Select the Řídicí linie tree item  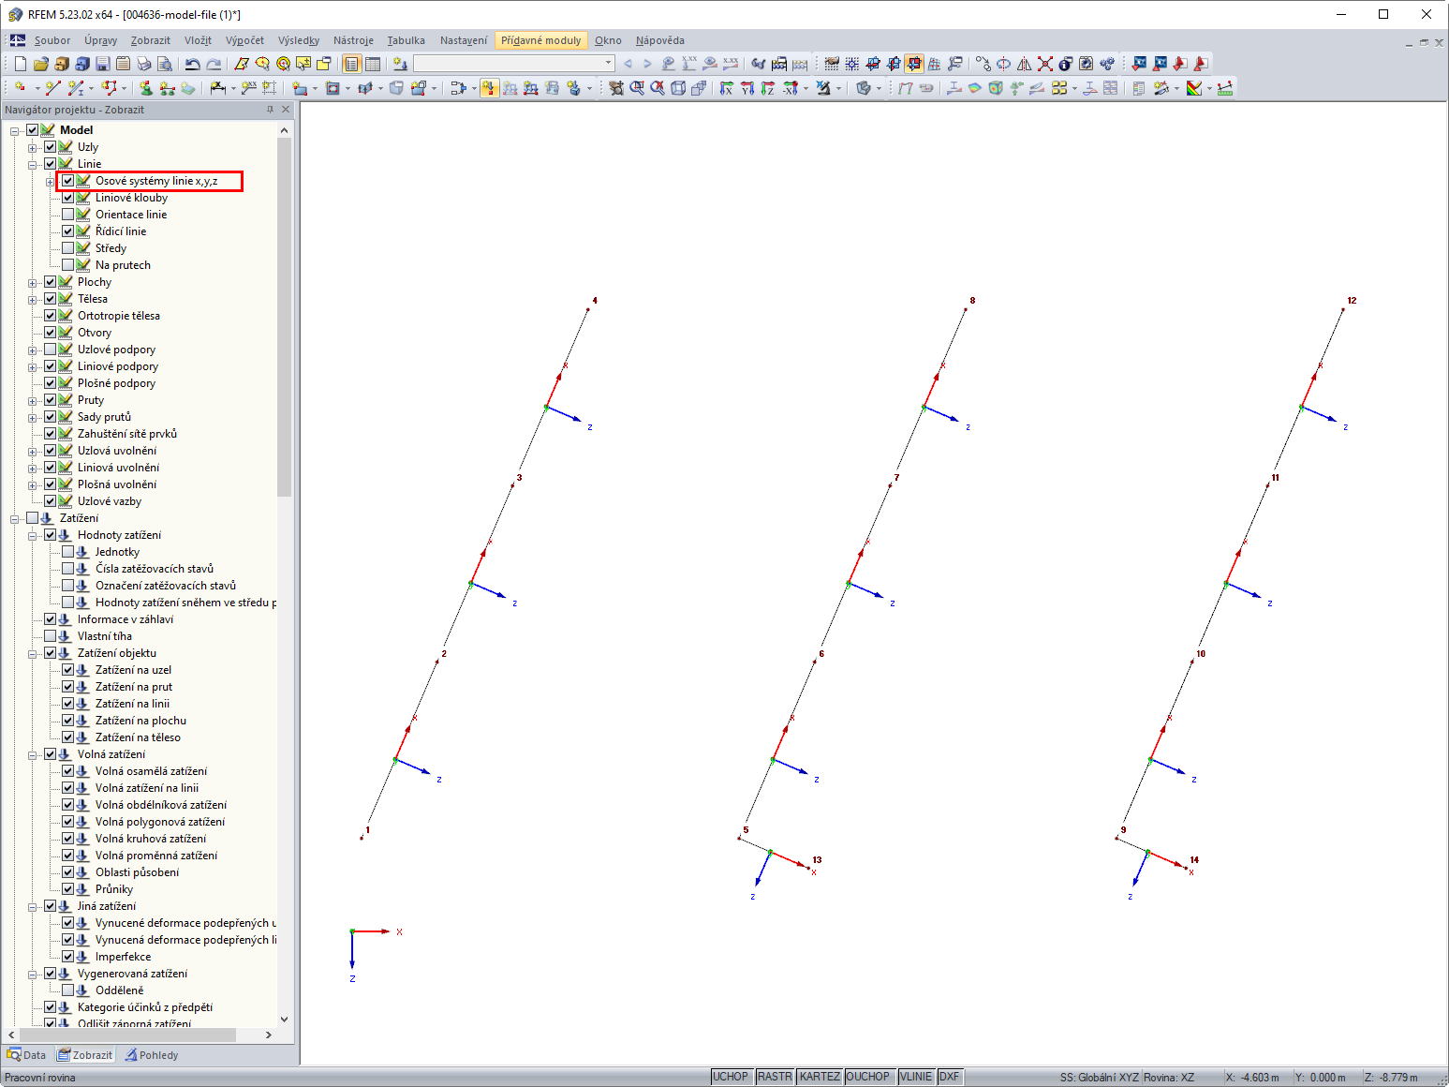click(x=121, y=231)
